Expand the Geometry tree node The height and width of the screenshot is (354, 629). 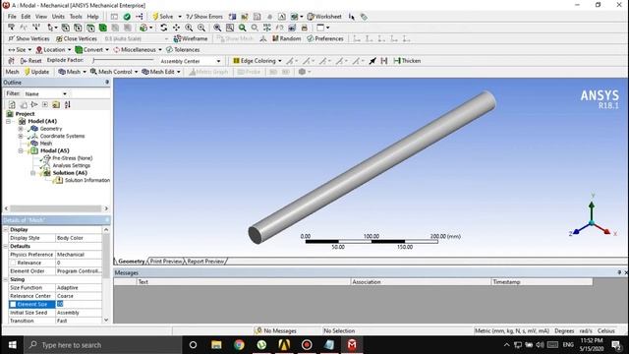pos(21,129)
